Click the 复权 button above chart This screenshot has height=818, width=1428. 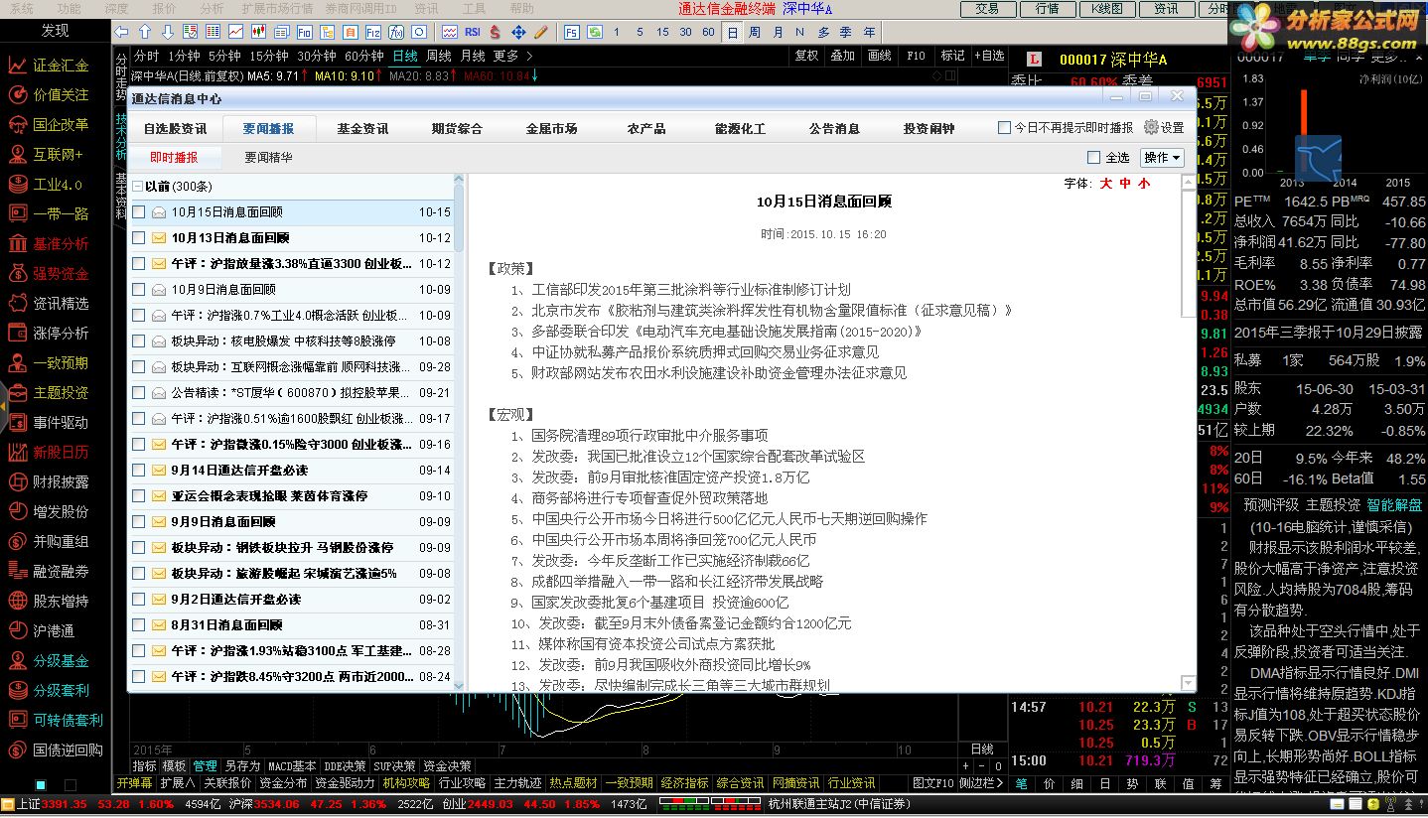tap(807, 56)
